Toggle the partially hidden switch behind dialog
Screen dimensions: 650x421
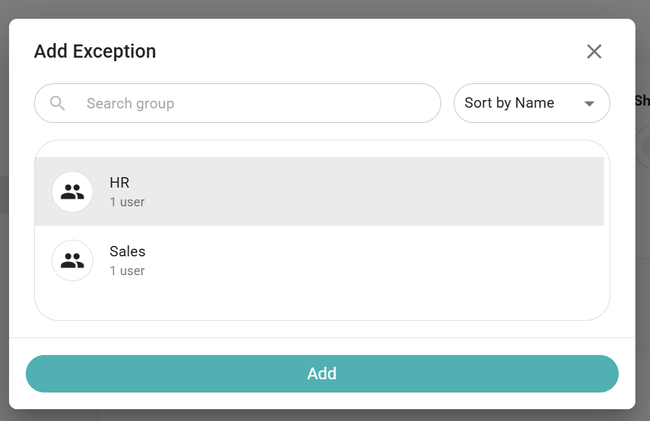pos(642,147)
